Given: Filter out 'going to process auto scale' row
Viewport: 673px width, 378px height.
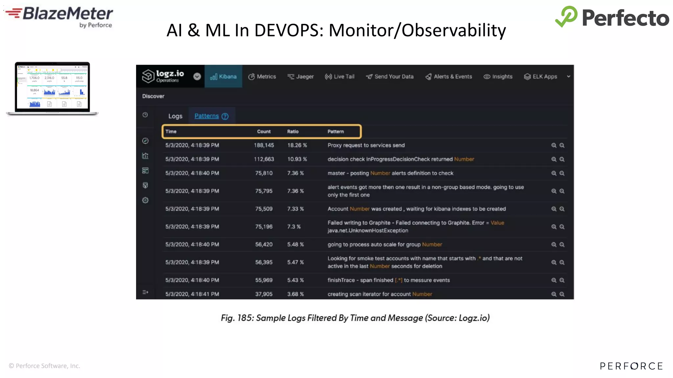Looking at the screenshot, I should click(562, 244).
